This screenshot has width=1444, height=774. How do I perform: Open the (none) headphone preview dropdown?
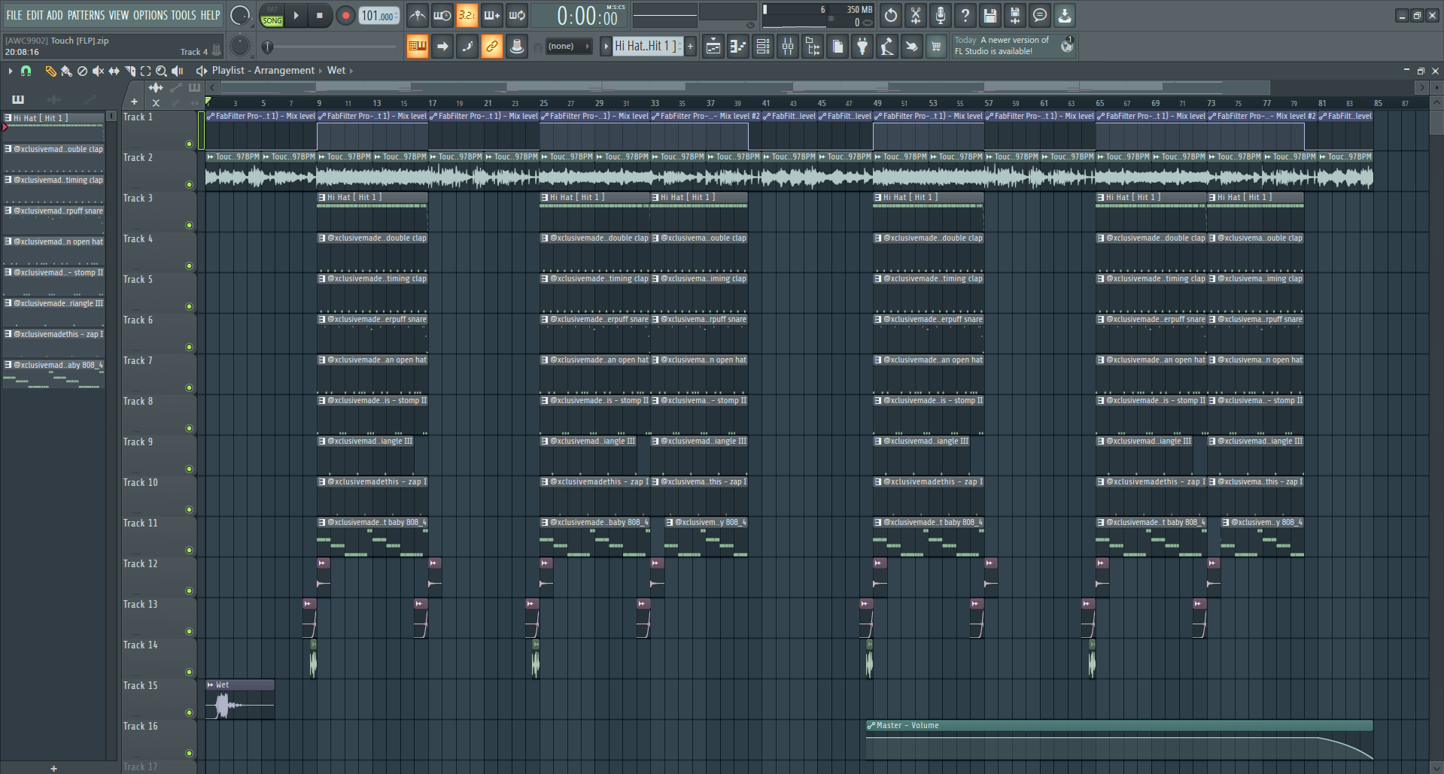568,47
